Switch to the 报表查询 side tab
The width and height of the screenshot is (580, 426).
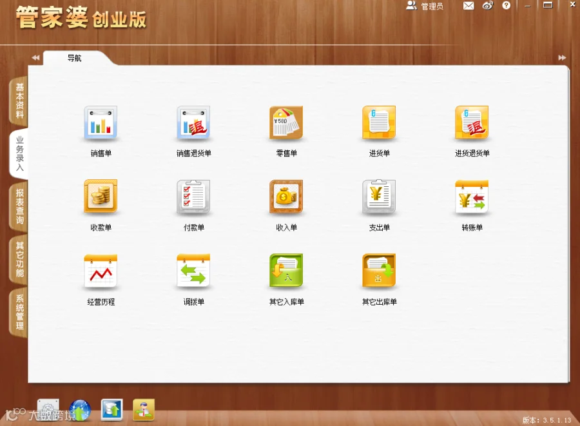click(19, 206)
